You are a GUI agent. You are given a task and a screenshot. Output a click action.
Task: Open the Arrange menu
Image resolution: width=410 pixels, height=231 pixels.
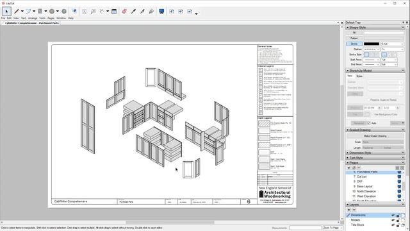[x=33, y=19]
